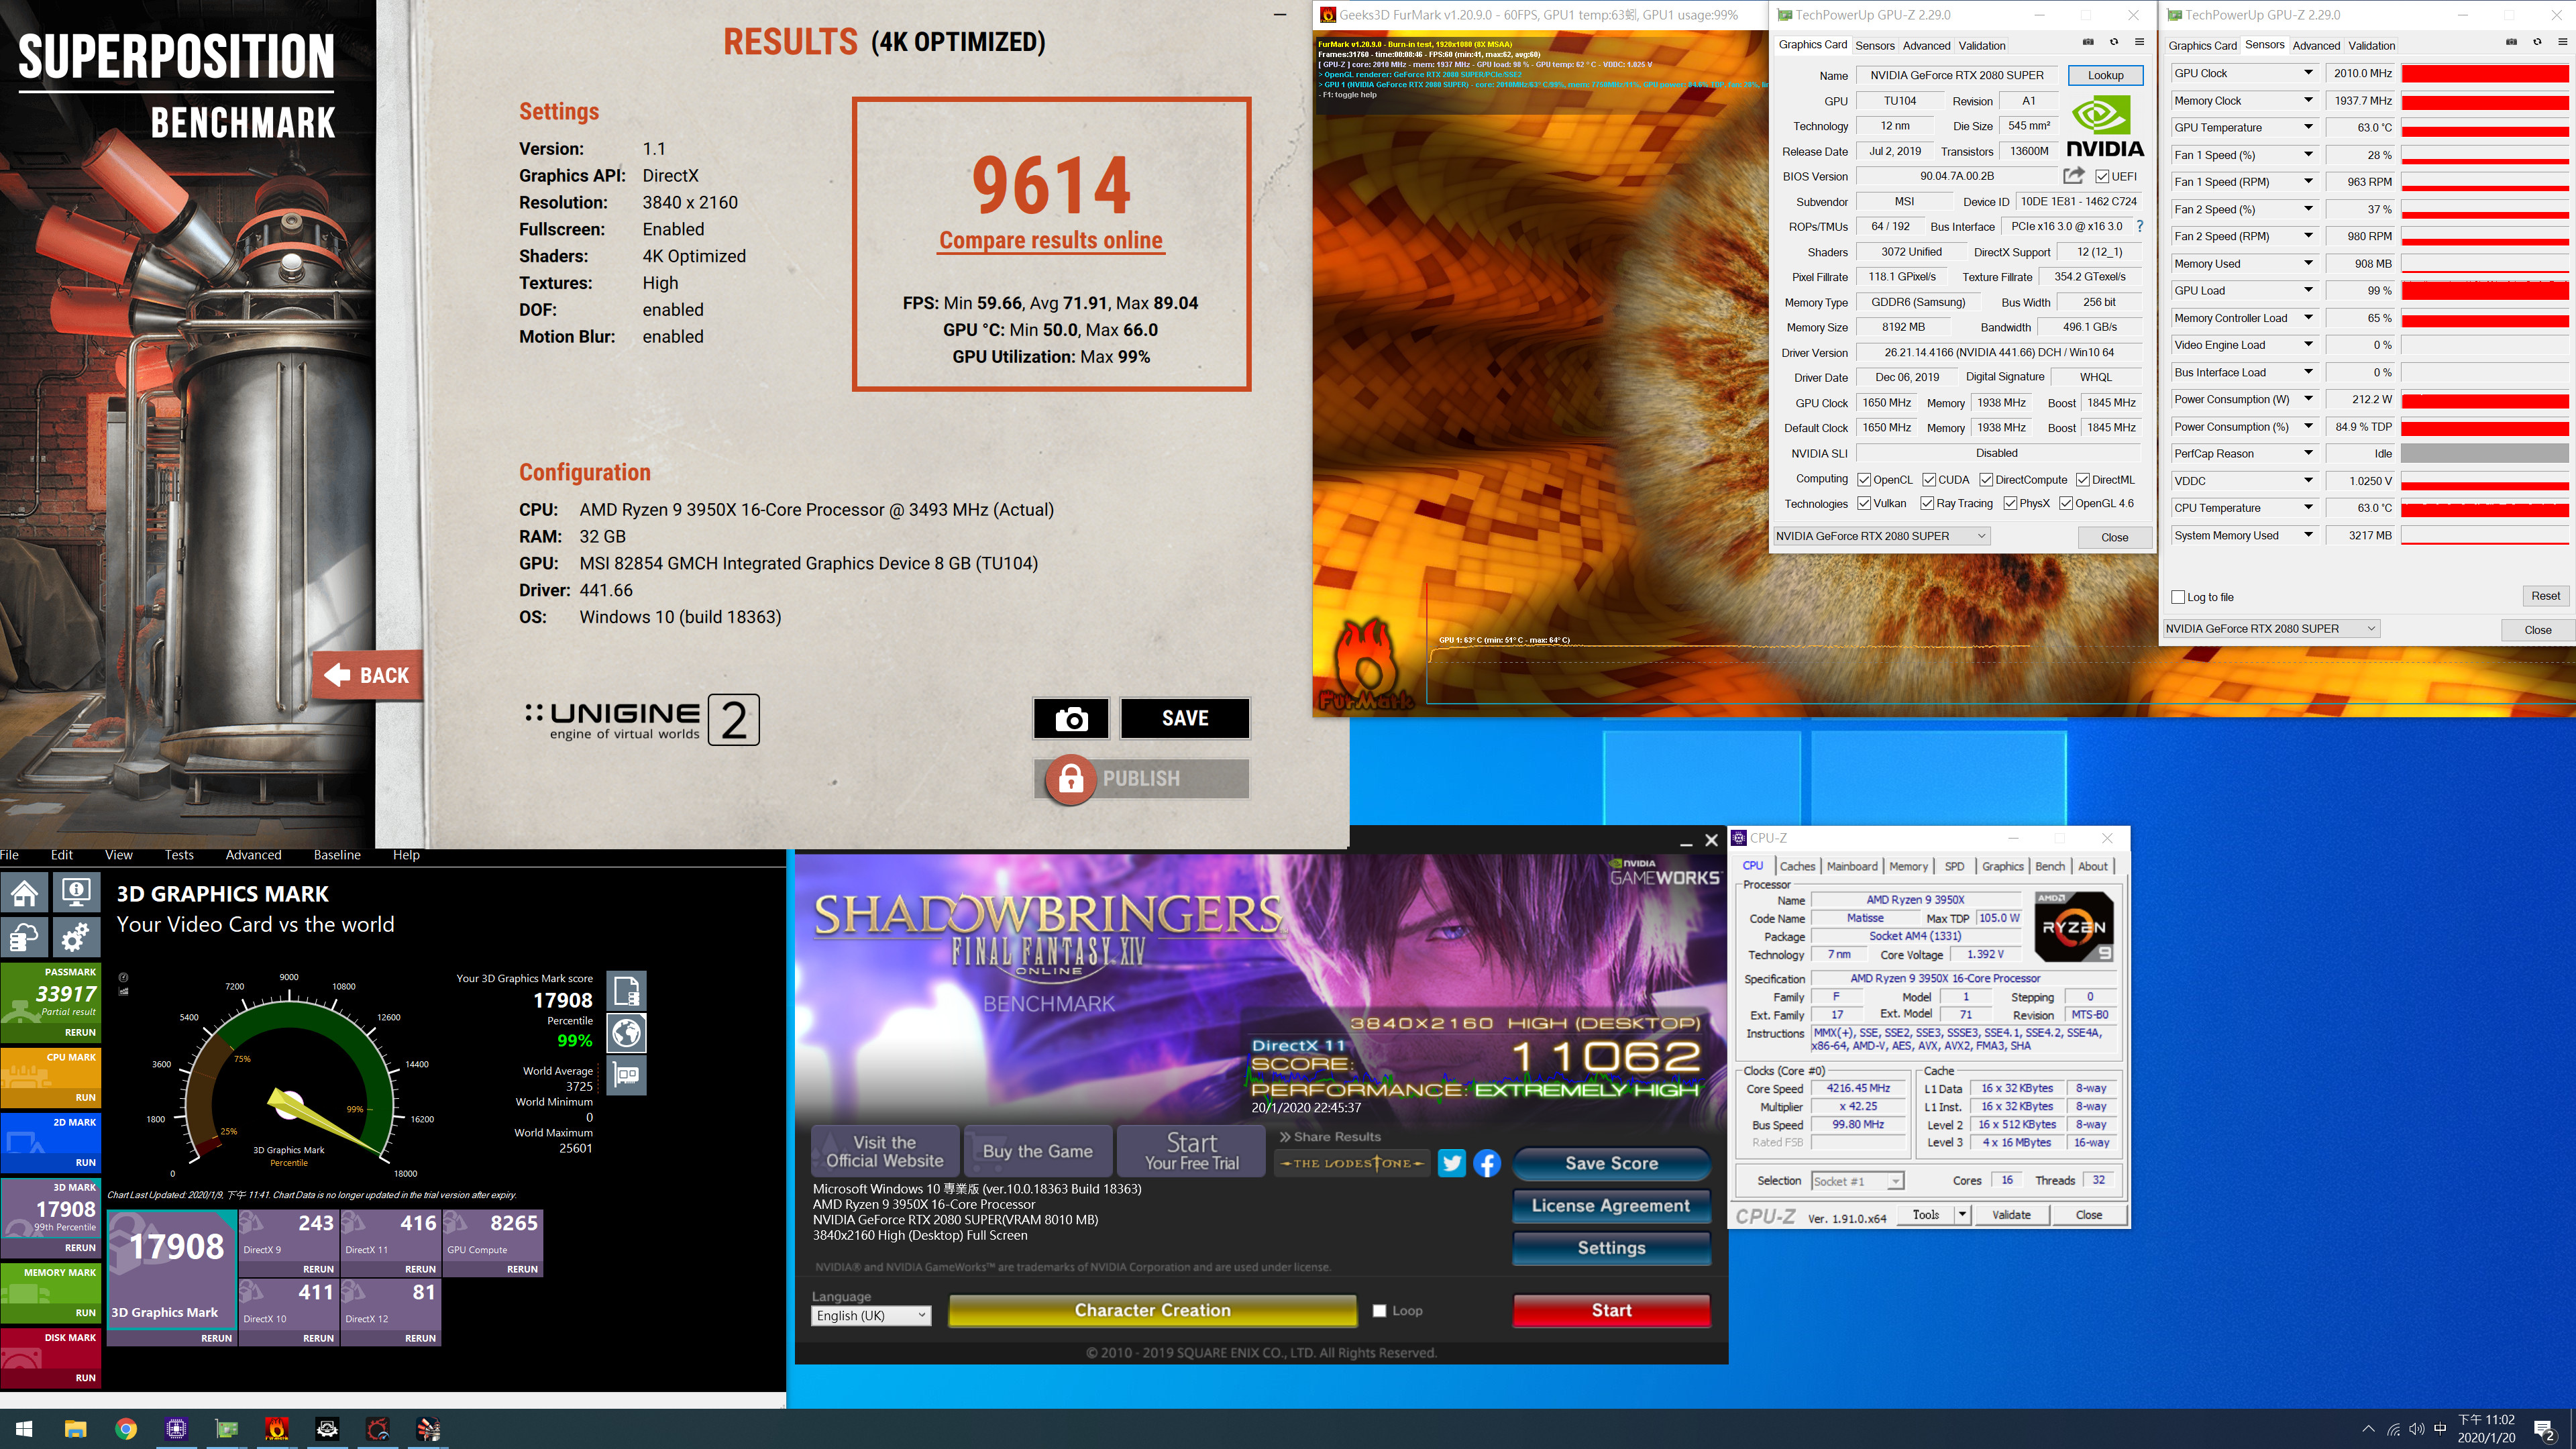Click the GPU Load red sensor graph
2576x1449 pixels.
point(2485,291)
